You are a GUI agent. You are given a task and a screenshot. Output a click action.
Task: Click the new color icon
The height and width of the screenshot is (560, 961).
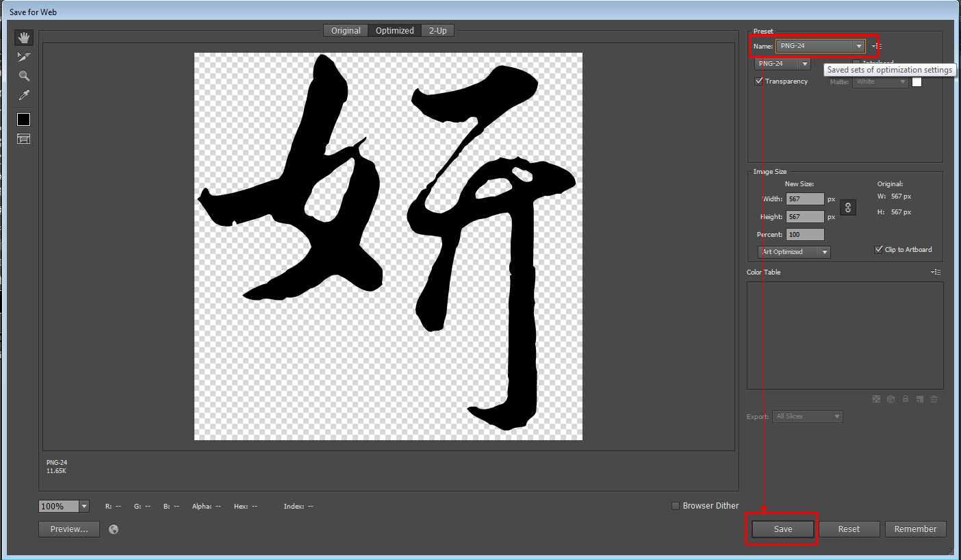[919, 399]
